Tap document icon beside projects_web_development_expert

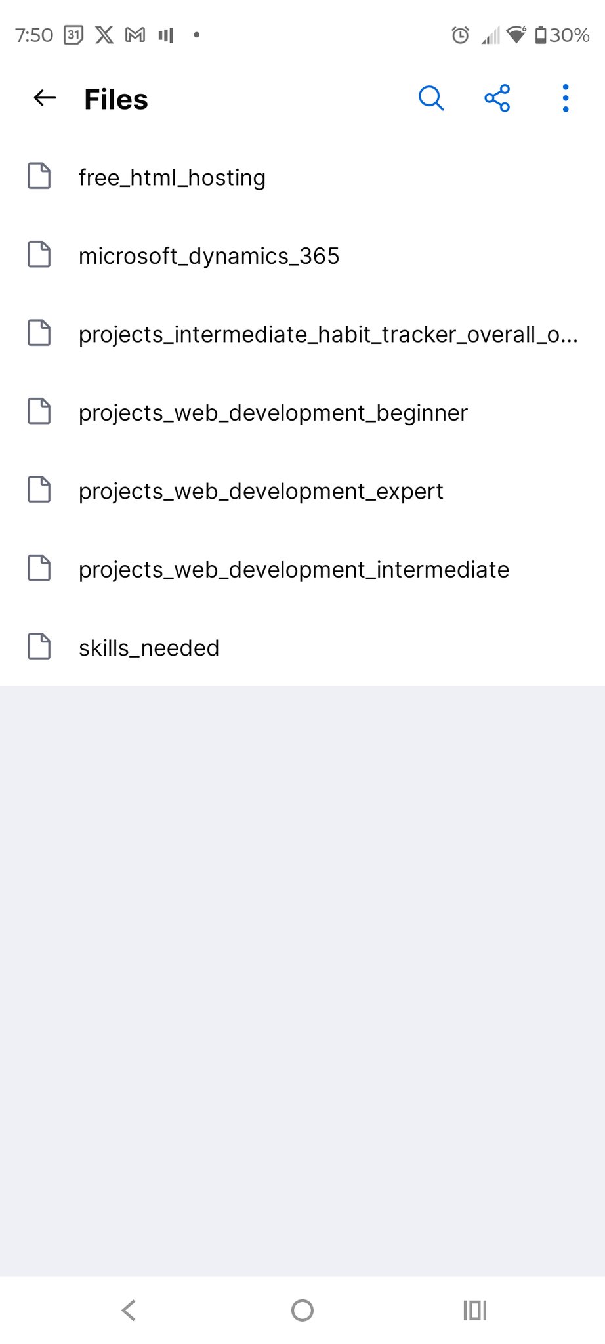[x=39, y=490]
